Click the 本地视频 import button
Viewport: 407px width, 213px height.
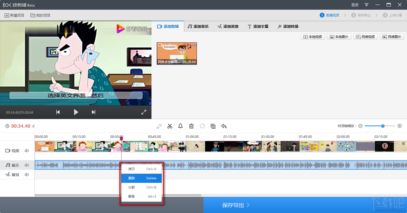(x=313, y=37)
